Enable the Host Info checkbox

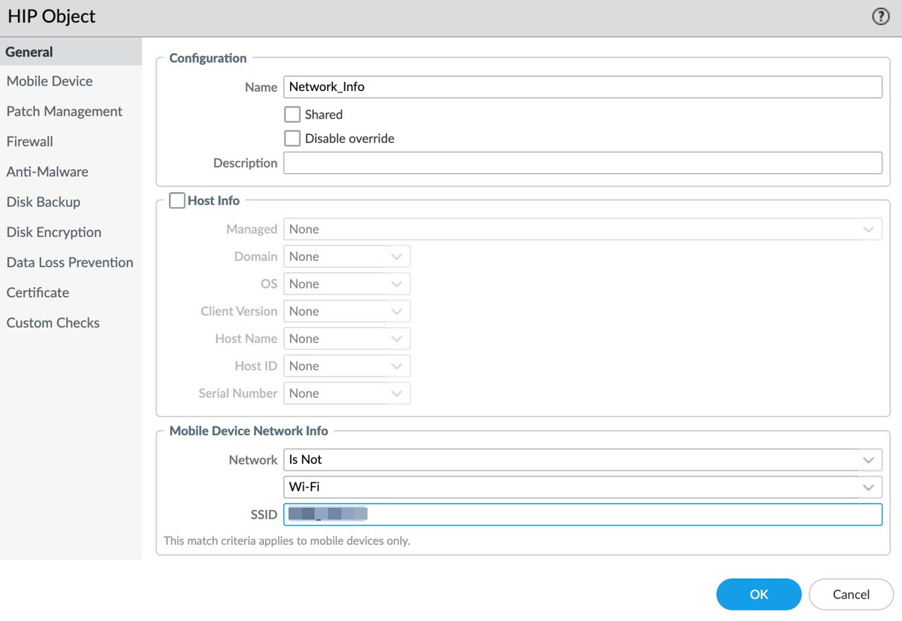pyautogui.click(x=177, y=201)
